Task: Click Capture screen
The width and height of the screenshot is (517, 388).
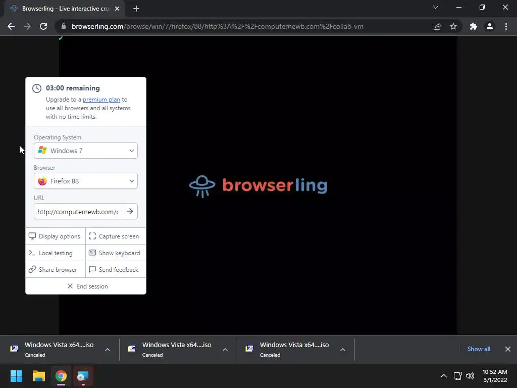Action: 116,236
